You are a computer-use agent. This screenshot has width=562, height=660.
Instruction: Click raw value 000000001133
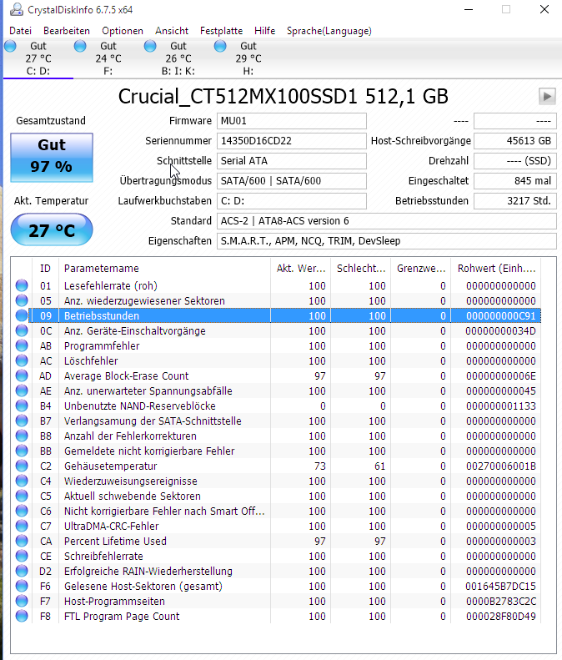tap(500, 406)
